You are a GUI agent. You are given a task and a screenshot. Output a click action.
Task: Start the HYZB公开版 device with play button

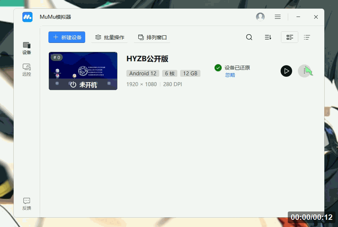coord(286,71)
